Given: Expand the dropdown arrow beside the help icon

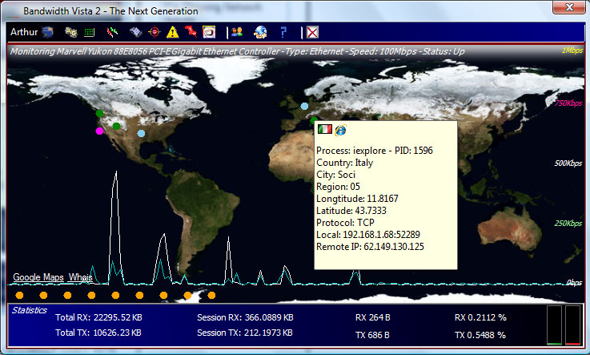Looking at the screenshot, I should [293, 33].
